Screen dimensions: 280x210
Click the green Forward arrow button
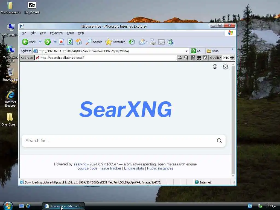click(x=48, y=42)
